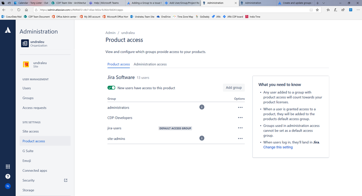The height and width of the screenshot is (196, 362).
Task: Open Site access in the sidebar
Action: 45,132
